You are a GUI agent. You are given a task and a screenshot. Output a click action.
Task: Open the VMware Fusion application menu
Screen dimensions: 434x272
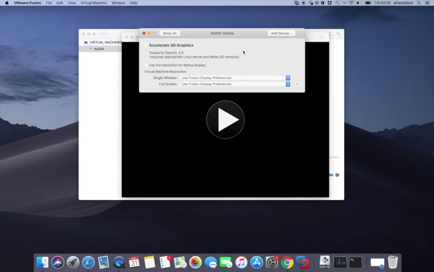pyautogui.click(x=28, y=3)
